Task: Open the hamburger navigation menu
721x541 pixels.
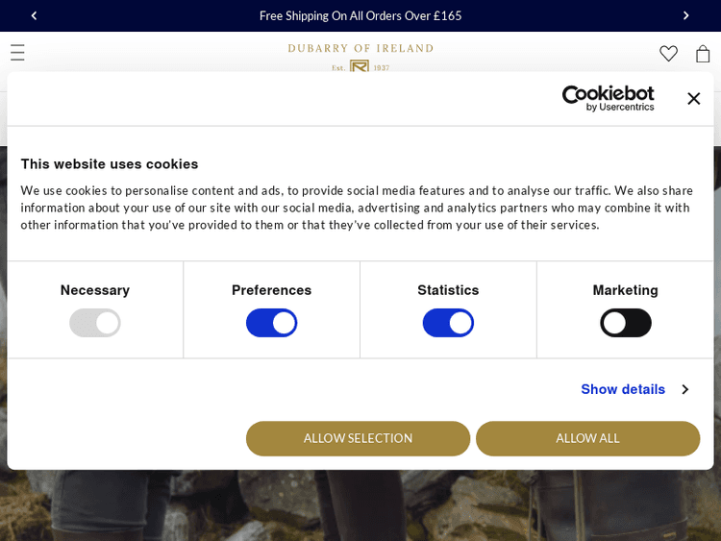Action: tap(17, 53)
